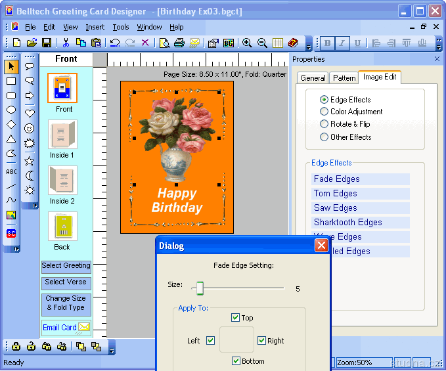Select the Inside 1 page thumbnail
446x371 pixels.
62,135
